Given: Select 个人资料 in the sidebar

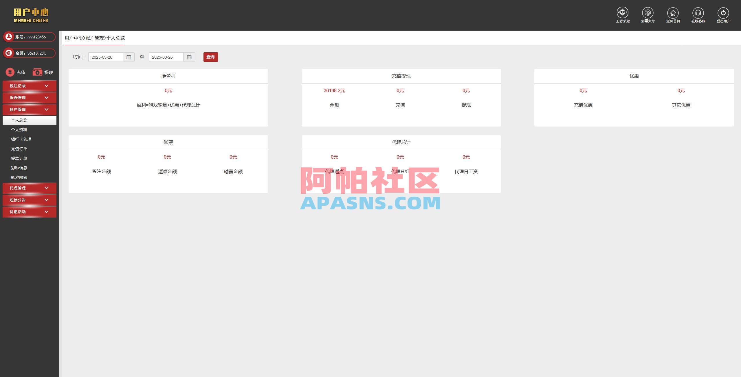Looking at the screenshot, I should point(19,130).
